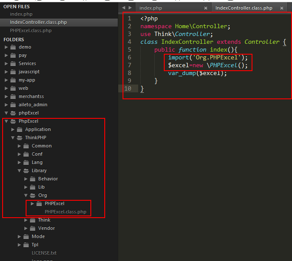Switch to the IndexController.class.php tab
The height and width of the screenshot is (261, 292).
(244, 8)
